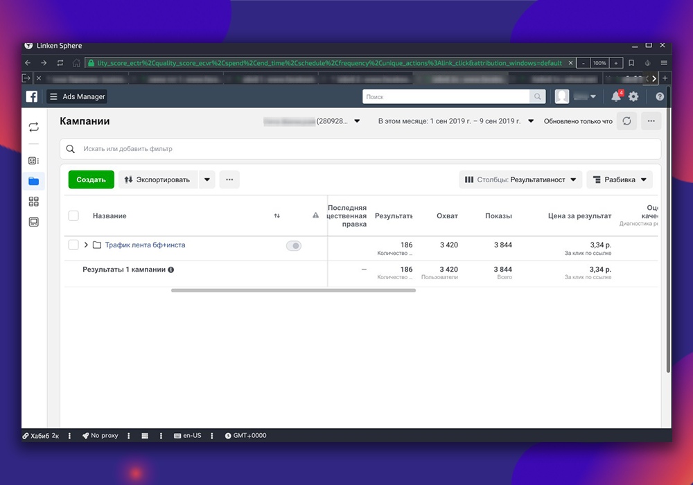Click the info icon beside Результаты 1 кампании
The height and width of the screenshot is (485, 693).
[171, 270]
